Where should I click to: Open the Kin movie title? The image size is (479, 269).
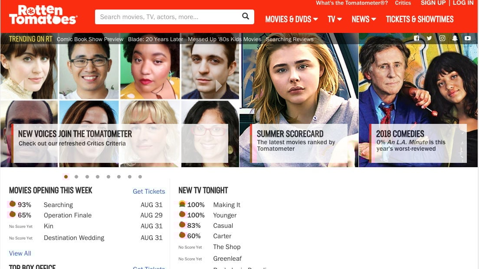click(49, 226)
